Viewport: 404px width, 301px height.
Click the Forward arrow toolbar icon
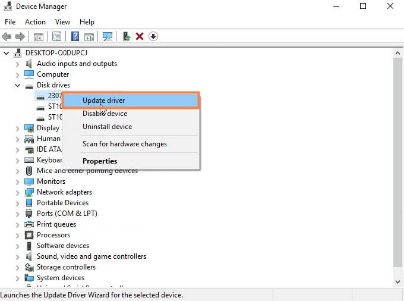coord(20,37)
